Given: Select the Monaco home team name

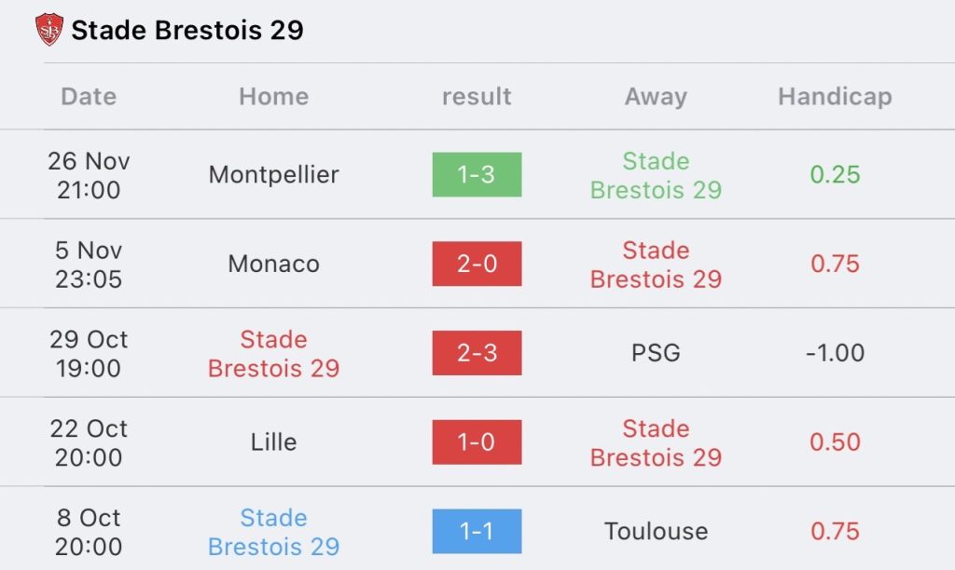Looking at the screenshot, I should click(273, 264).
